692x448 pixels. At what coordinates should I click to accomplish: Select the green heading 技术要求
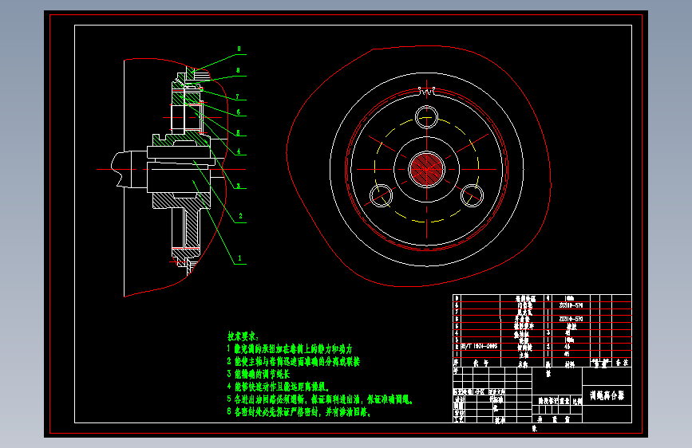[x=243, y=336]
